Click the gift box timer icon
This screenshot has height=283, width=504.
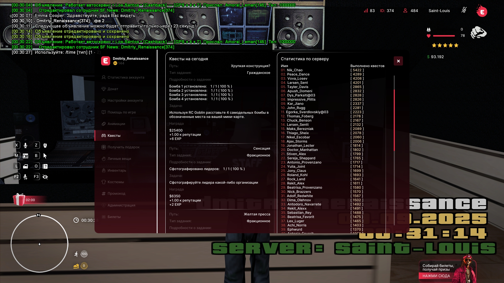19,200
